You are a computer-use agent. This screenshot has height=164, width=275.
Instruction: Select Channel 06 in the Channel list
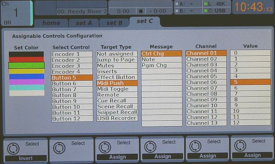pos(206,82)
